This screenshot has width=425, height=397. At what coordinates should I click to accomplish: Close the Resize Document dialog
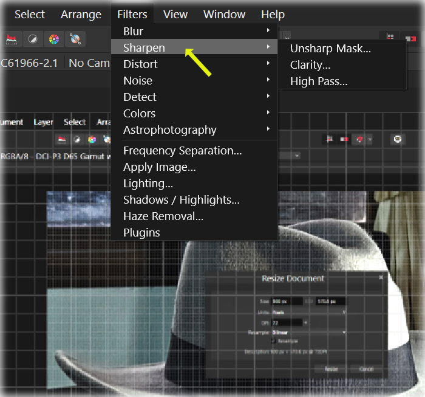point(381,277)
